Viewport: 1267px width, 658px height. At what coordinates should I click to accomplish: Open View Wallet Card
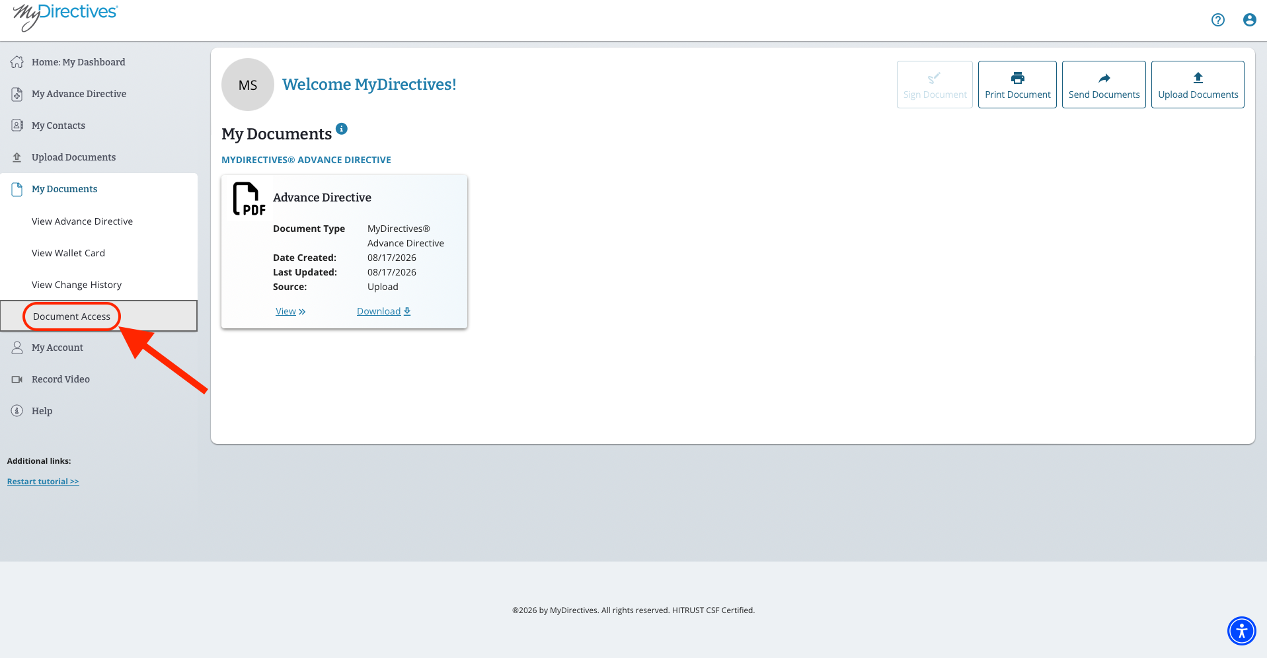(69, 253)
